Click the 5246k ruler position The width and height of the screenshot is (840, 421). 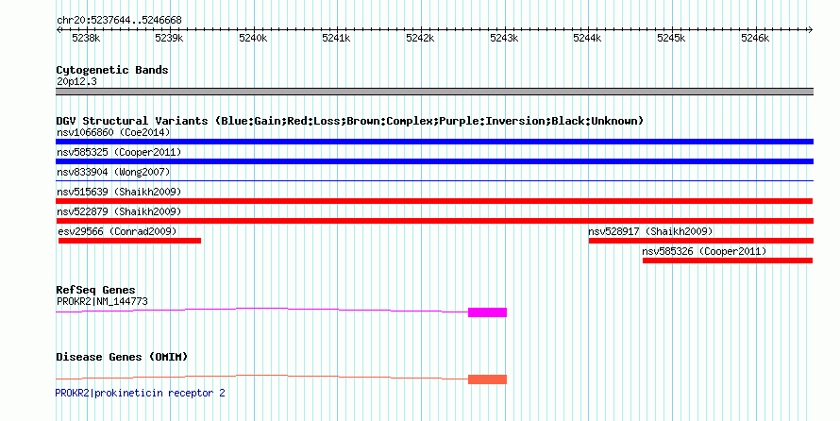(x=755, y=38)
